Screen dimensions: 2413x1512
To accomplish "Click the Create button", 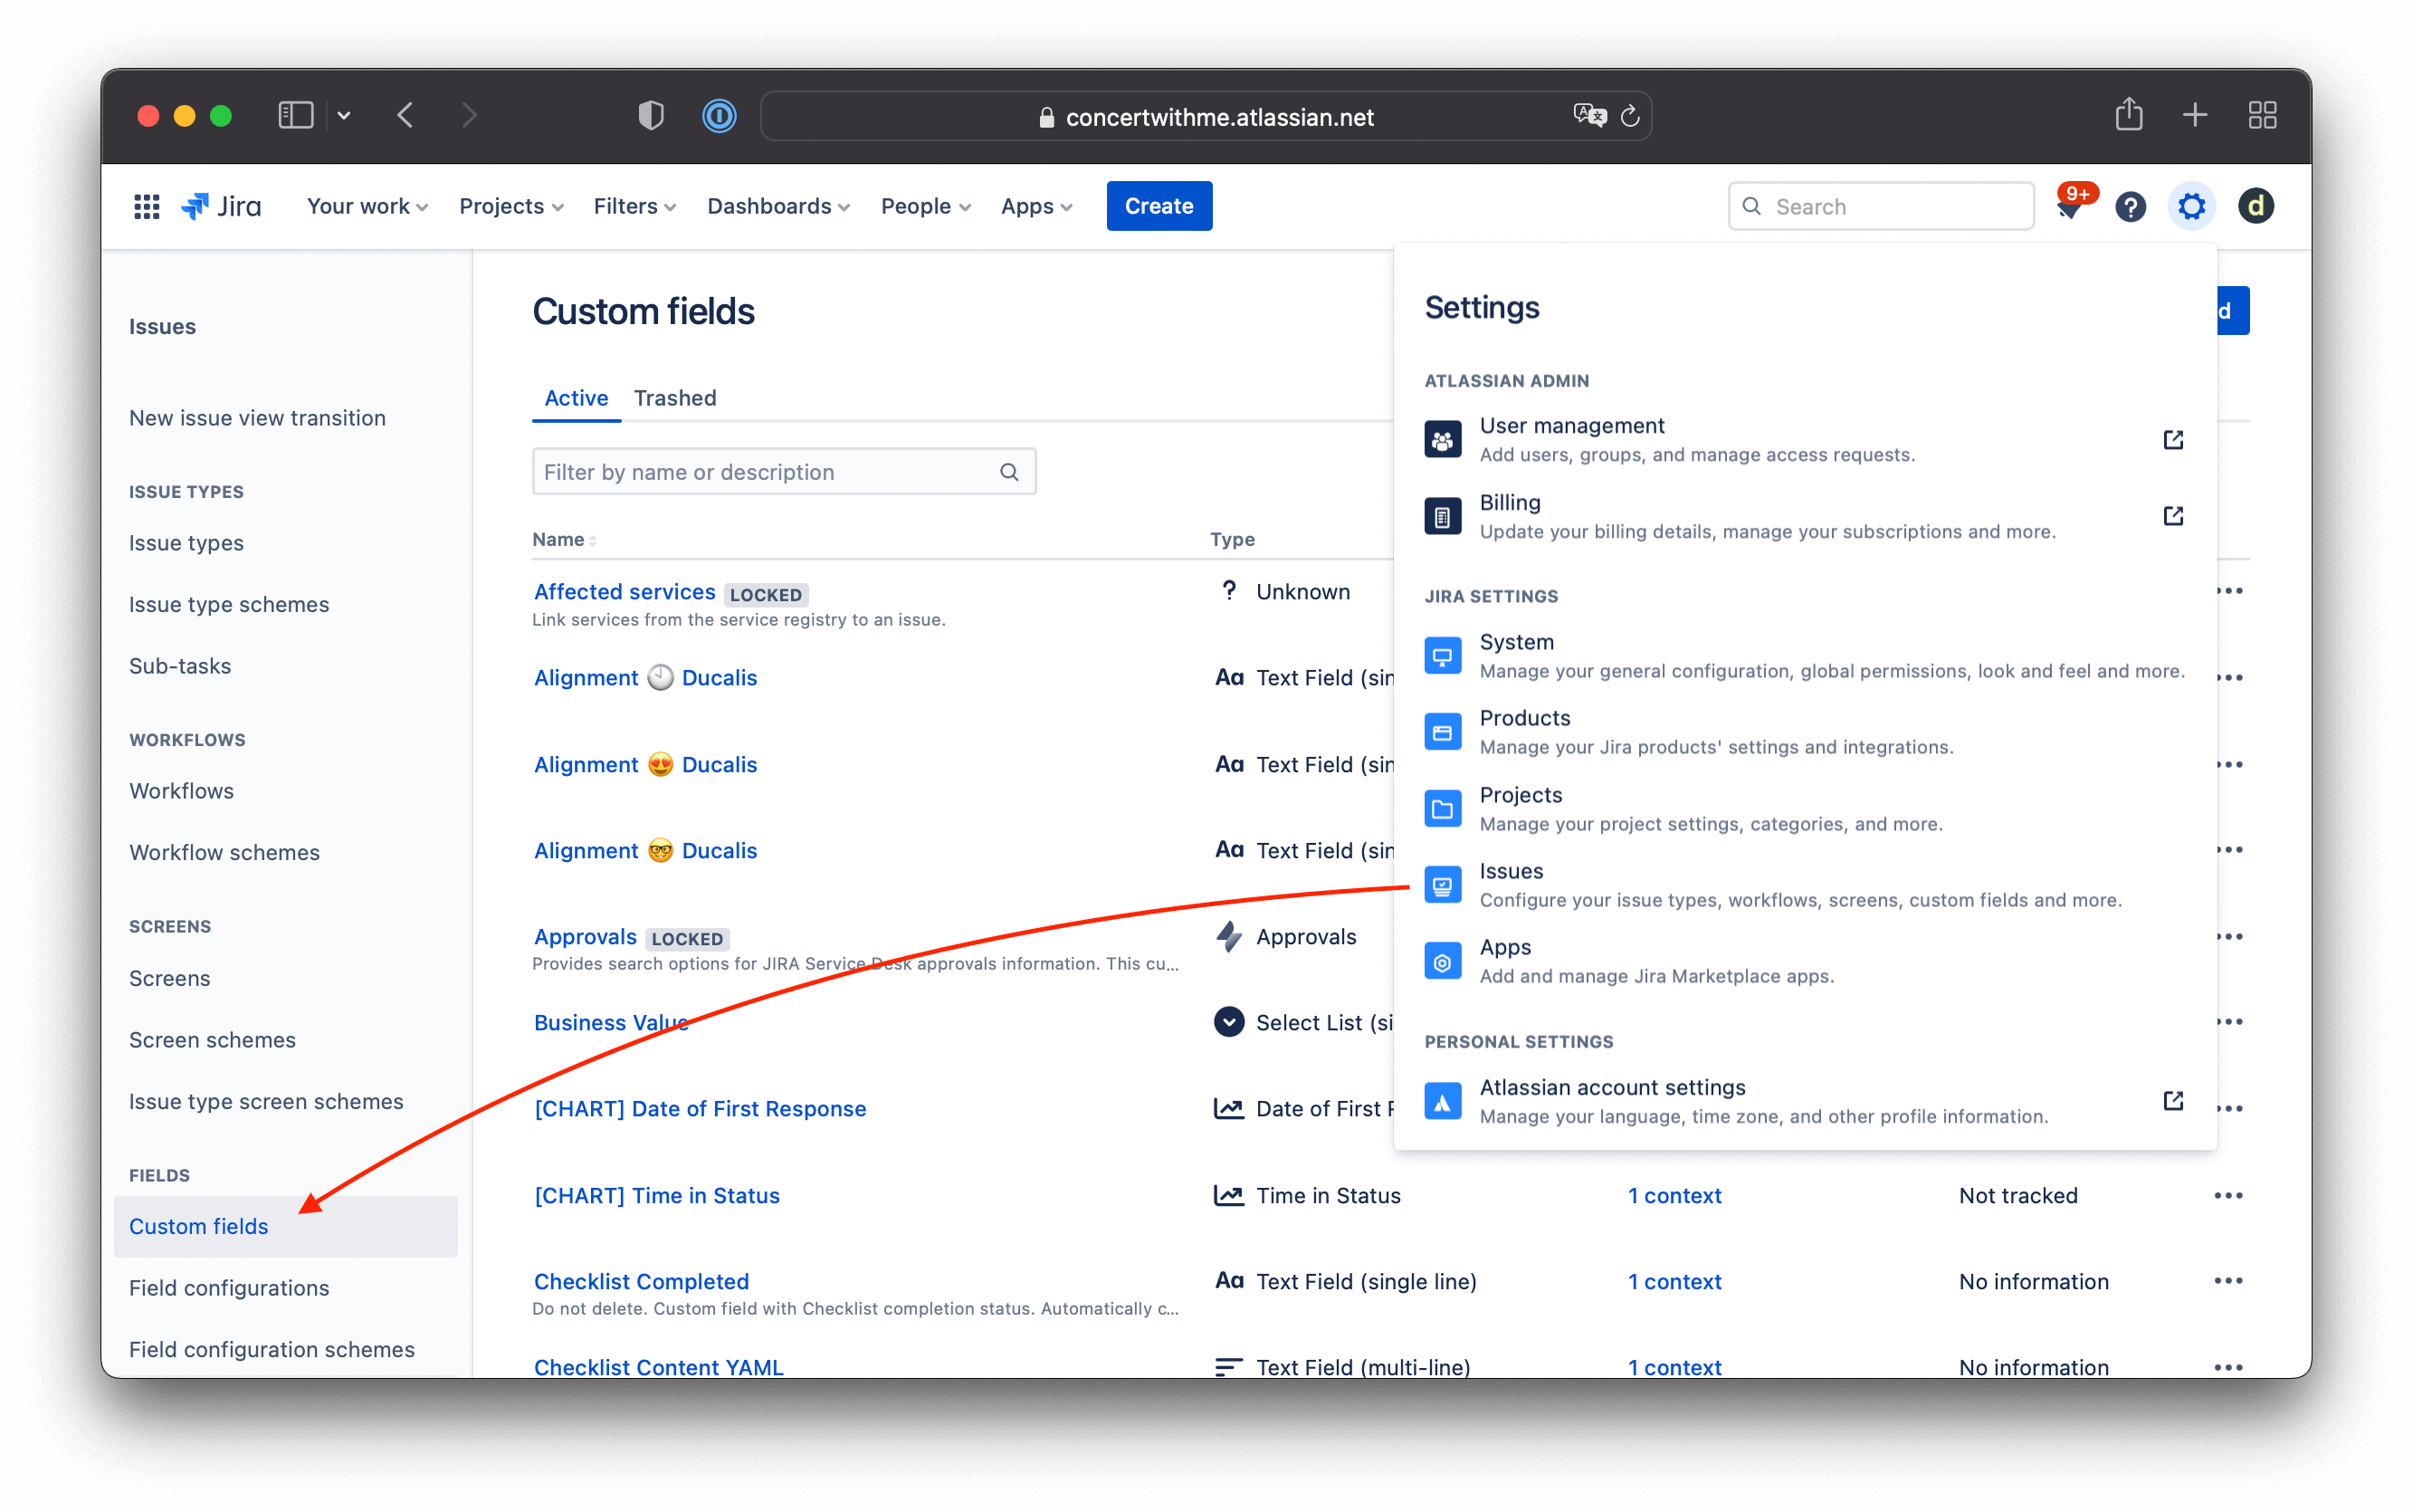I will 1159,206.
